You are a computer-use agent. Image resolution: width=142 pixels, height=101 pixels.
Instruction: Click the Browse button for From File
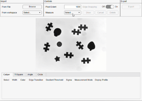tap(32, 7)
